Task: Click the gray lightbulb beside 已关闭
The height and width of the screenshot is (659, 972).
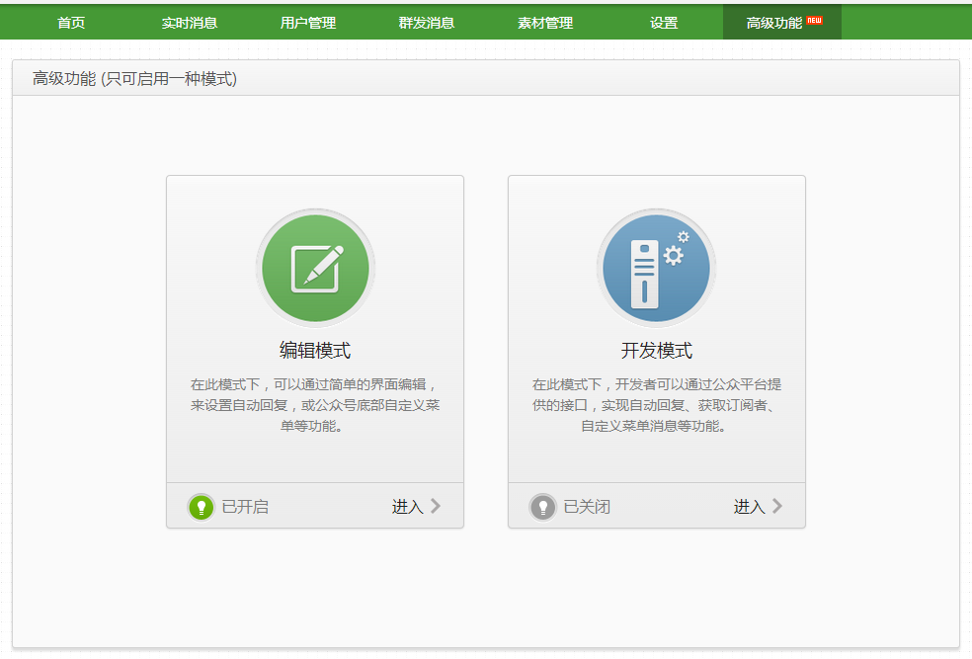Action: 542,506
